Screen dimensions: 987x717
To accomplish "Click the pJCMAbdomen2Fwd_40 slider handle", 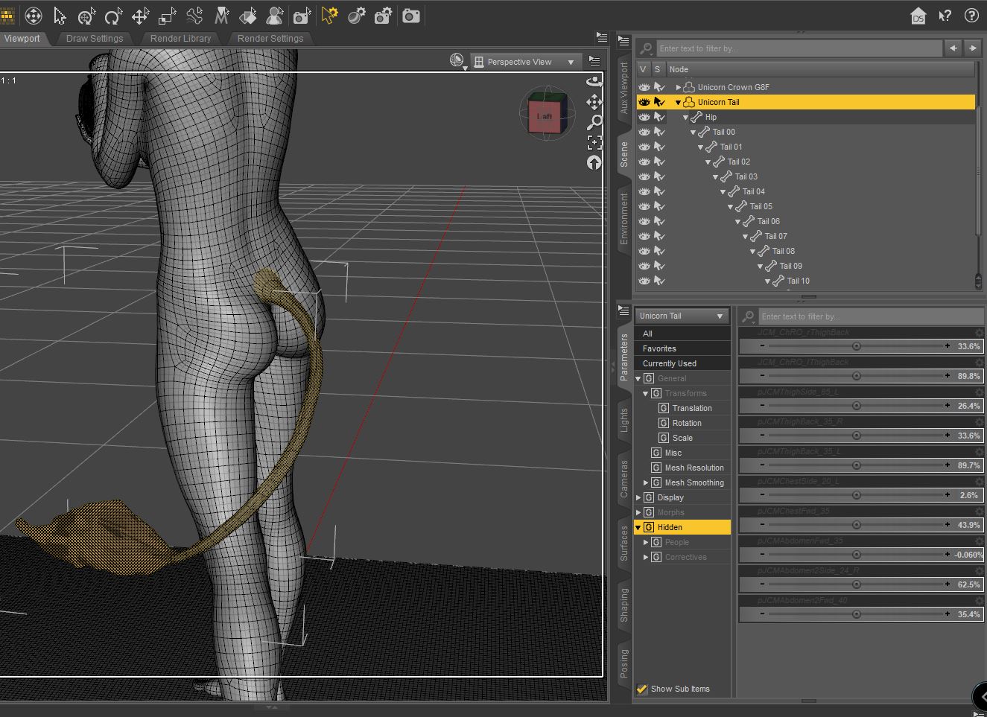I will [857, 614].
